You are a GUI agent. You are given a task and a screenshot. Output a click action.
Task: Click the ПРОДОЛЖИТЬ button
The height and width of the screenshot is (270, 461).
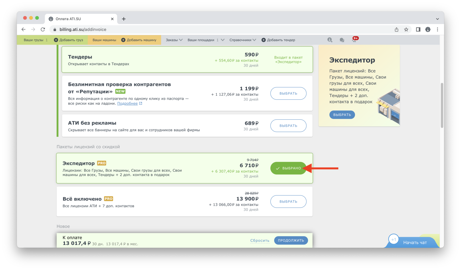point(291,240)
